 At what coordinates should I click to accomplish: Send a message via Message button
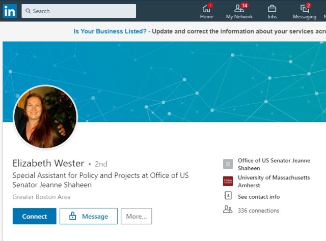click(89, 216)
